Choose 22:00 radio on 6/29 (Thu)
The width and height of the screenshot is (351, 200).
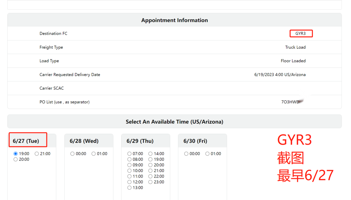tap(150, 176)
